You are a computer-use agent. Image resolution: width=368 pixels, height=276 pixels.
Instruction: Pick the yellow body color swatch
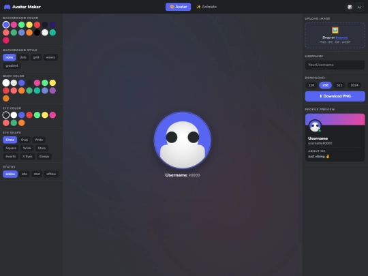click(x=52, y=83)
